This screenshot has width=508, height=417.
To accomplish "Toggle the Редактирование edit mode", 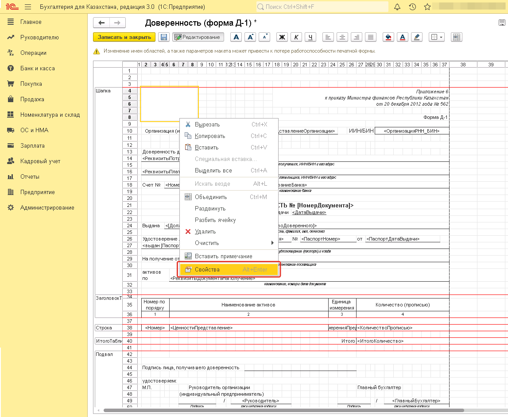I will tap(198, 37).
